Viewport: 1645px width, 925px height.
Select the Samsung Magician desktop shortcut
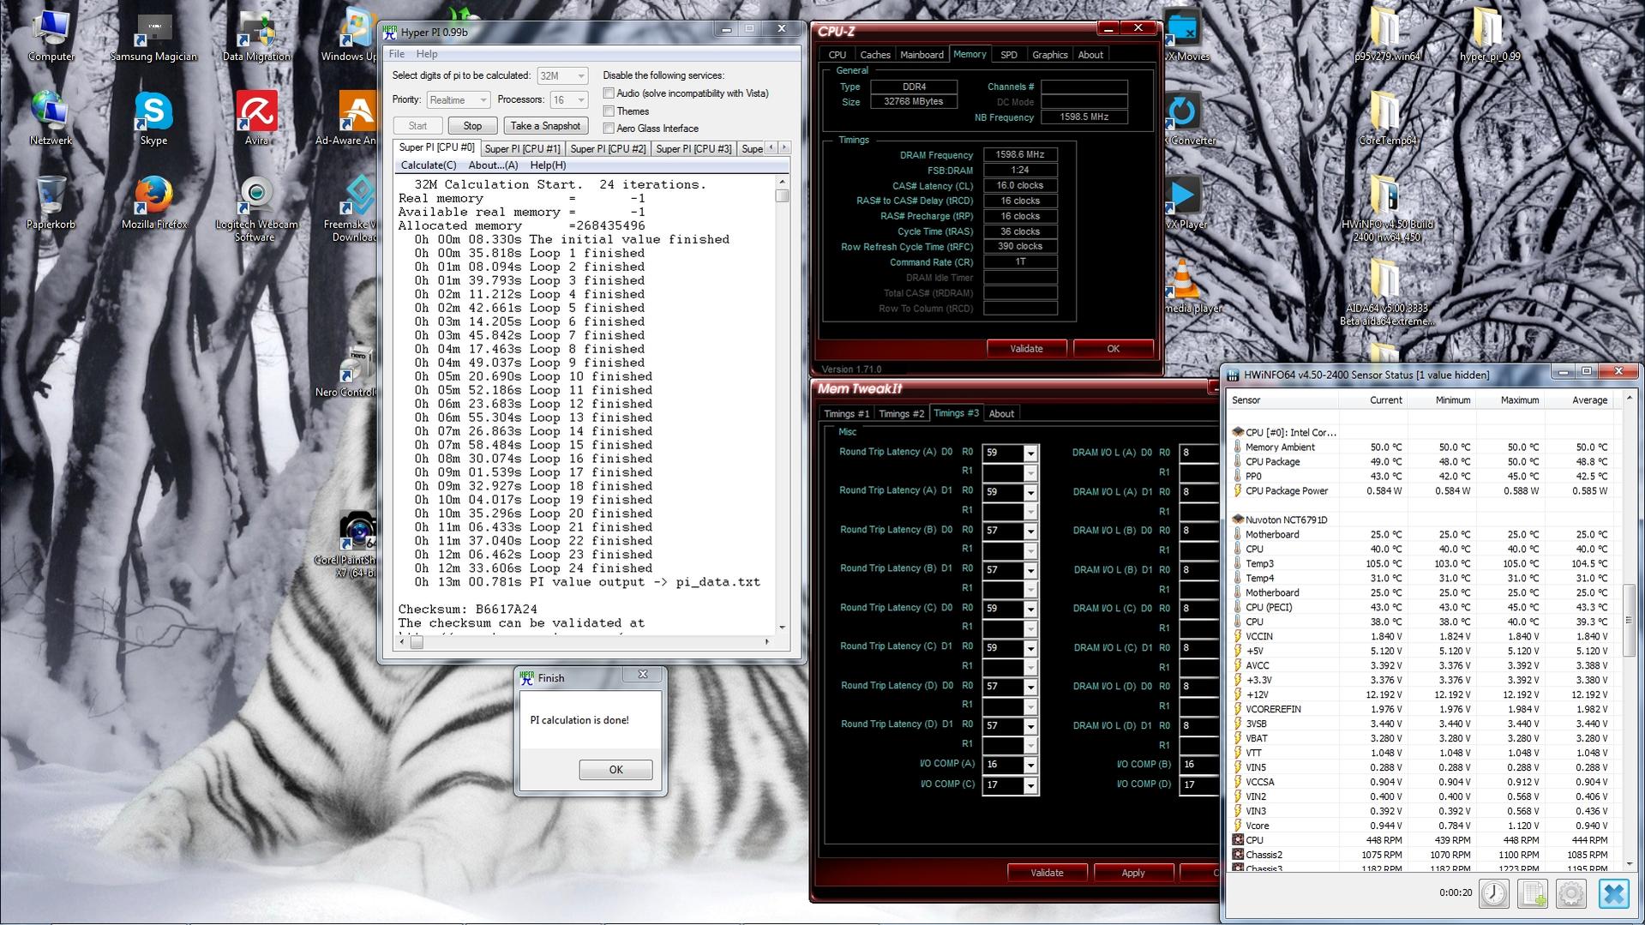coord(153,34)
